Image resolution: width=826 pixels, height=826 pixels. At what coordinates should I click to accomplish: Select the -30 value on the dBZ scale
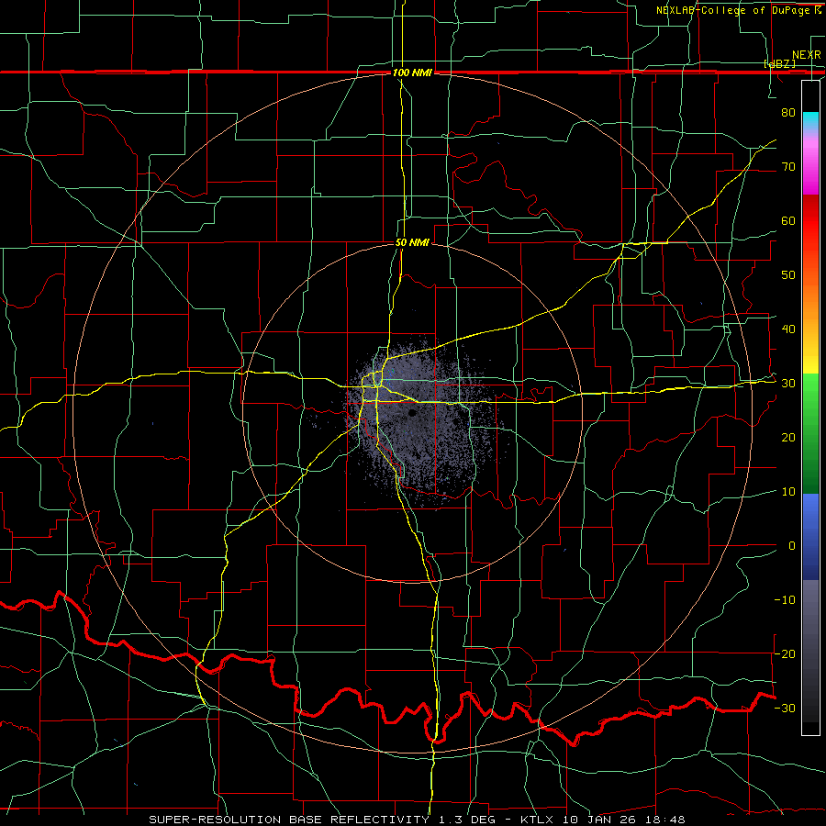point(785,708)
